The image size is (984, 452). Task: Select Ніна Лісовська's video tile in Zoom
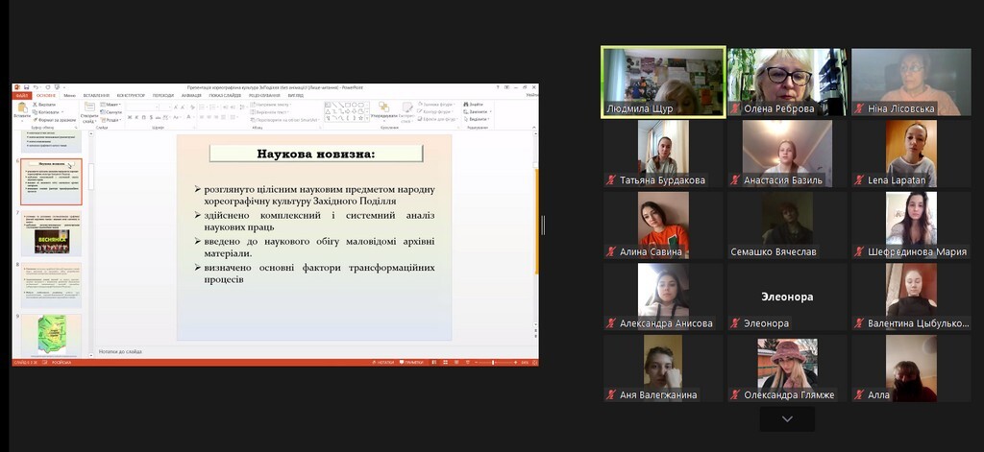911,82
